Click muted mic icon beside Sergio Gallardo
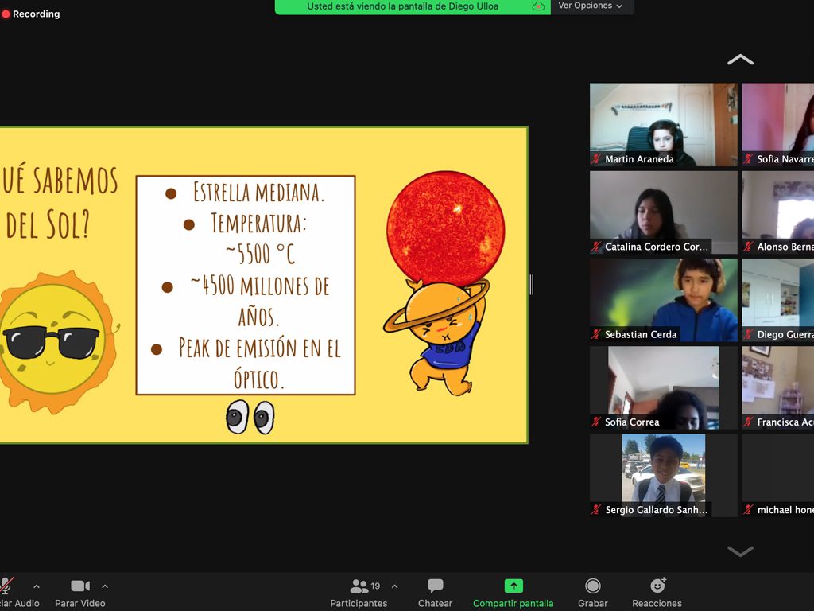The height and width of the screenshot is (611, 814). point(595,510)
